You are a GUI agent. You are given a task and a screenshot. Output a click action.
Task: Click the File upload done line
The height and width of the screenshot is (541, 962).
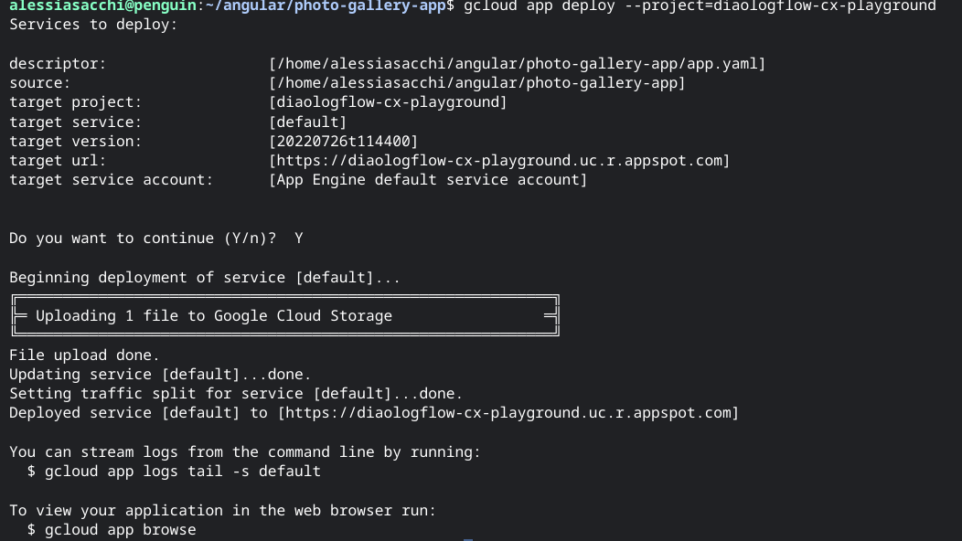pyautogui.click(x=84, y=355)
